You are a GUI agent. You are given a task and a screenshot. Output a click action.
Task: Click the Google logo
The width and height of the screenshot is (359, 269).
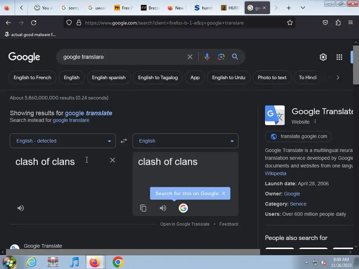click(24, 57)
